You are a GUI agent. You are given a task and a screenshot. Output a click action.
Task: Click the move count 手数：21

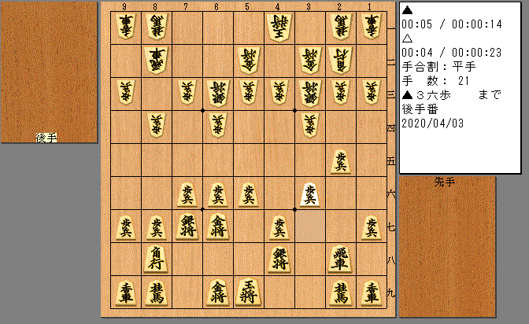click(x=435, y=81)
